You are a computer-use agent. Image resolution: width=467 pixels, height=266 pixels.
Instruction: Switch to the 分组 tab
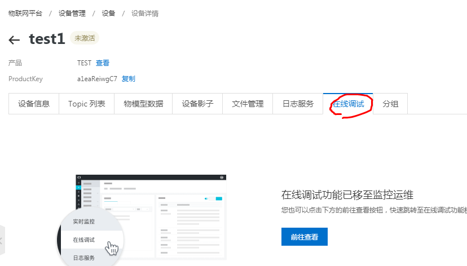[x=390, y=104]
